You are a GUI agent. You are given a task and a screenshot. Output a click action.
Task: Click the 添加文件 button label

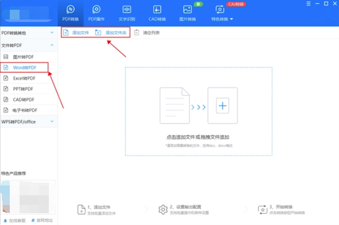pyautogui.click(x=81, y=33)
